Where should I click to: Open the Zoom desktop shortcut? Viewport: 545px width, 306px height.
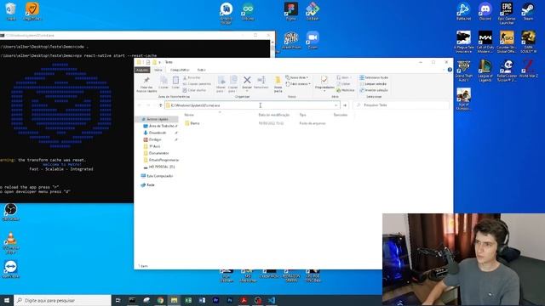click(x=313, y=40)
